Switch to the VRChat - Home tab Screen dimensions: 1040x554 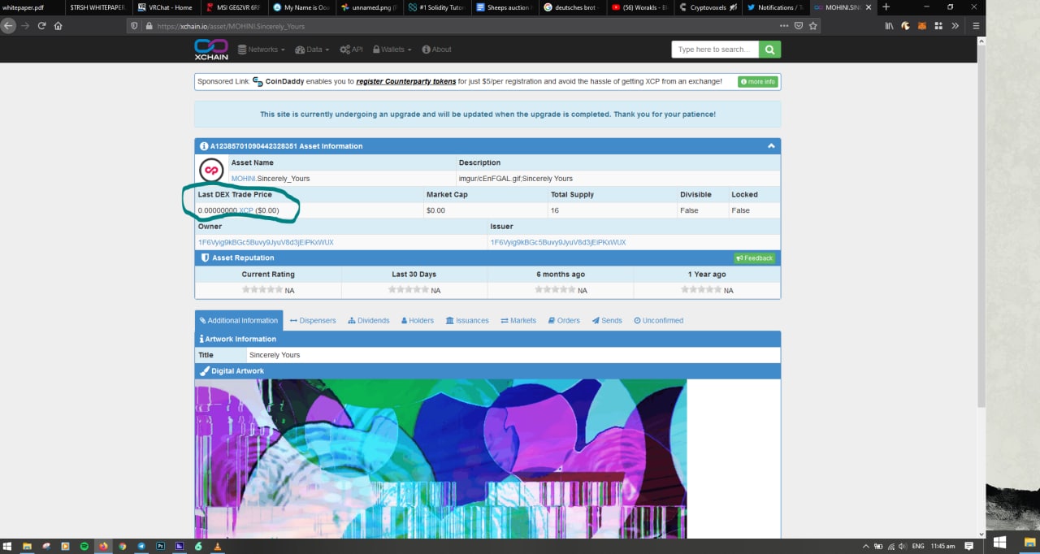pyautogui.click(x=165, y=7)
